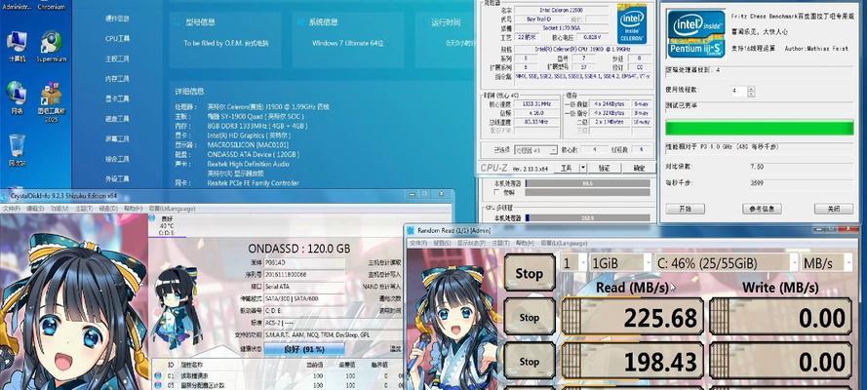Click the Stop button in the 225.68 row

tap(530, 317)
